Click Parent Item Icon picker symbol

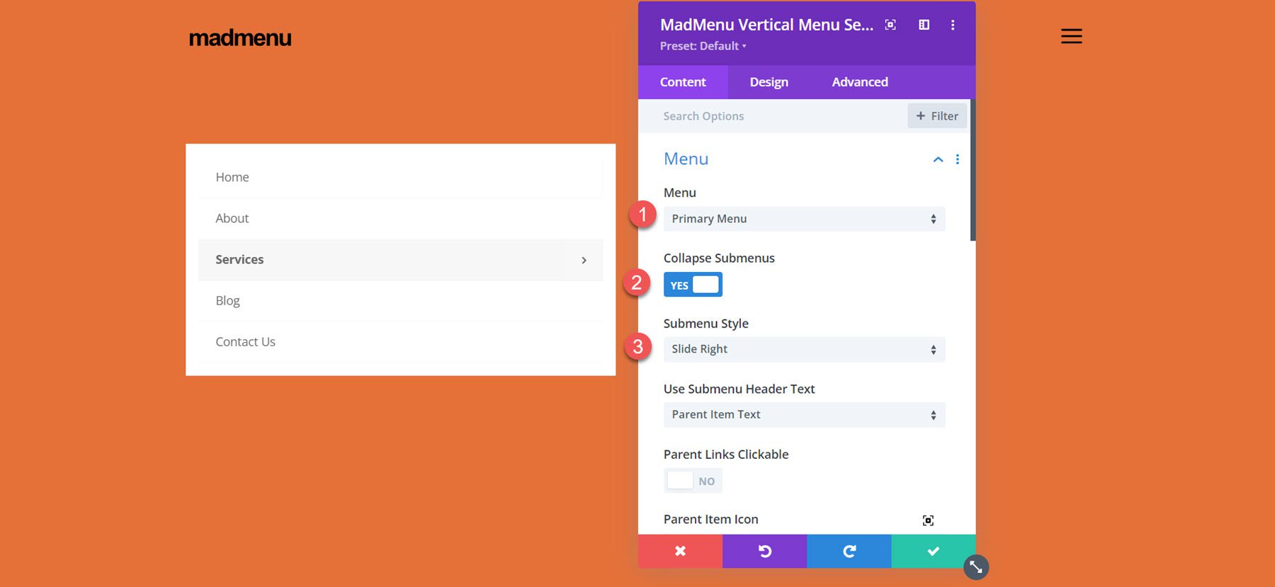point(928,520)
